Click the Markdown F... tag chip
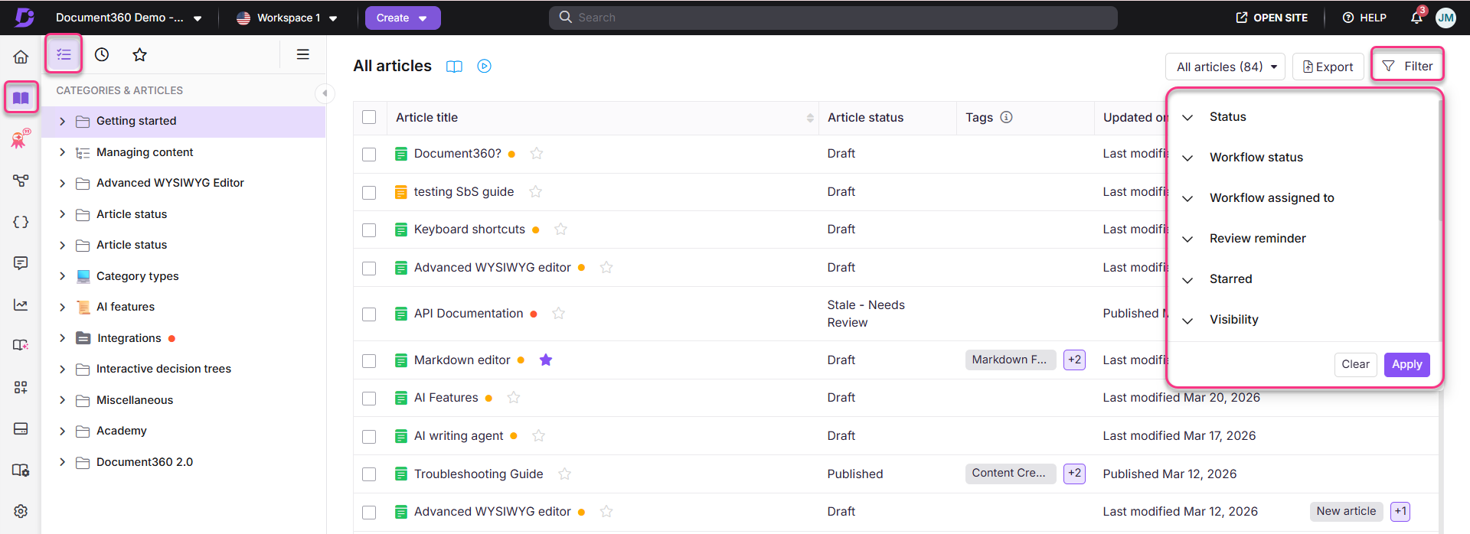The width and height of the screenshot is (1470, 534). pos(1011,360)
